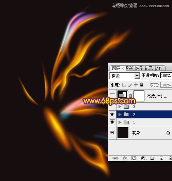172x181 pixels.
Task: Select group 1 folder icon
Action: pyautogui.click(x=126, y=122)
